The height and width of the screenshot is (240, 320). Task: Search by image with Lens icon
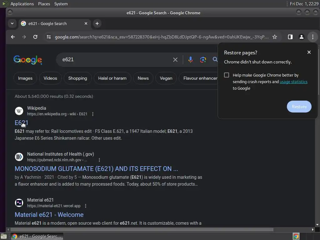tap(203, 60)
